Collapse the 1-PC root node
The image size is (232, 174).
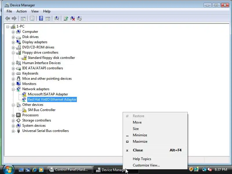click(8, 27)
